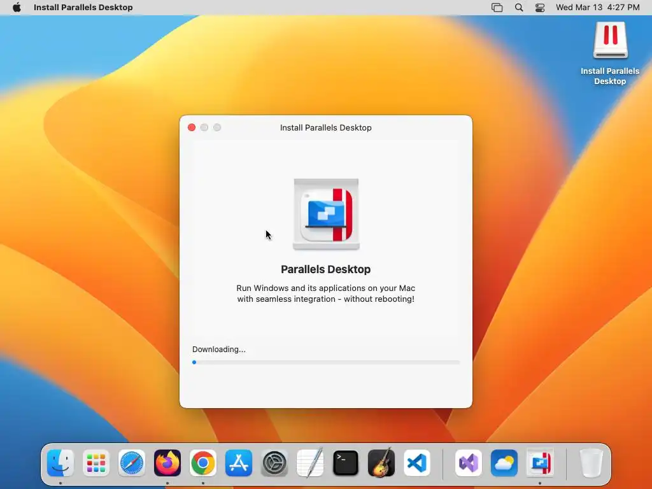Image resolution: width=652 pixels, height=489 pixels.
Task: Open the Apple menu
Action: (17, 8)
